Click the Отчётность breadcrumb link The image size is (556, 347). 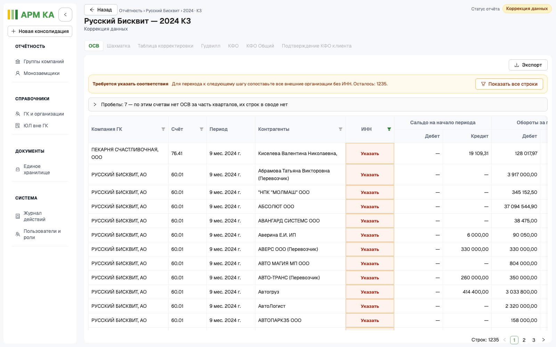131,11
